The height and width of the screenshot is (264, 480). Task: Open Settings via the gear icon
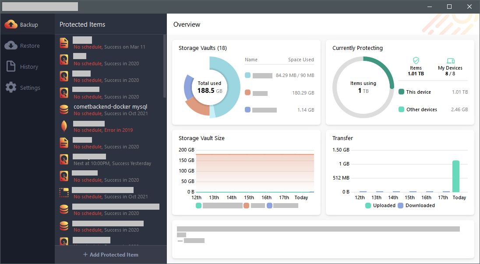pyautogui.click(x=11, y=88)
